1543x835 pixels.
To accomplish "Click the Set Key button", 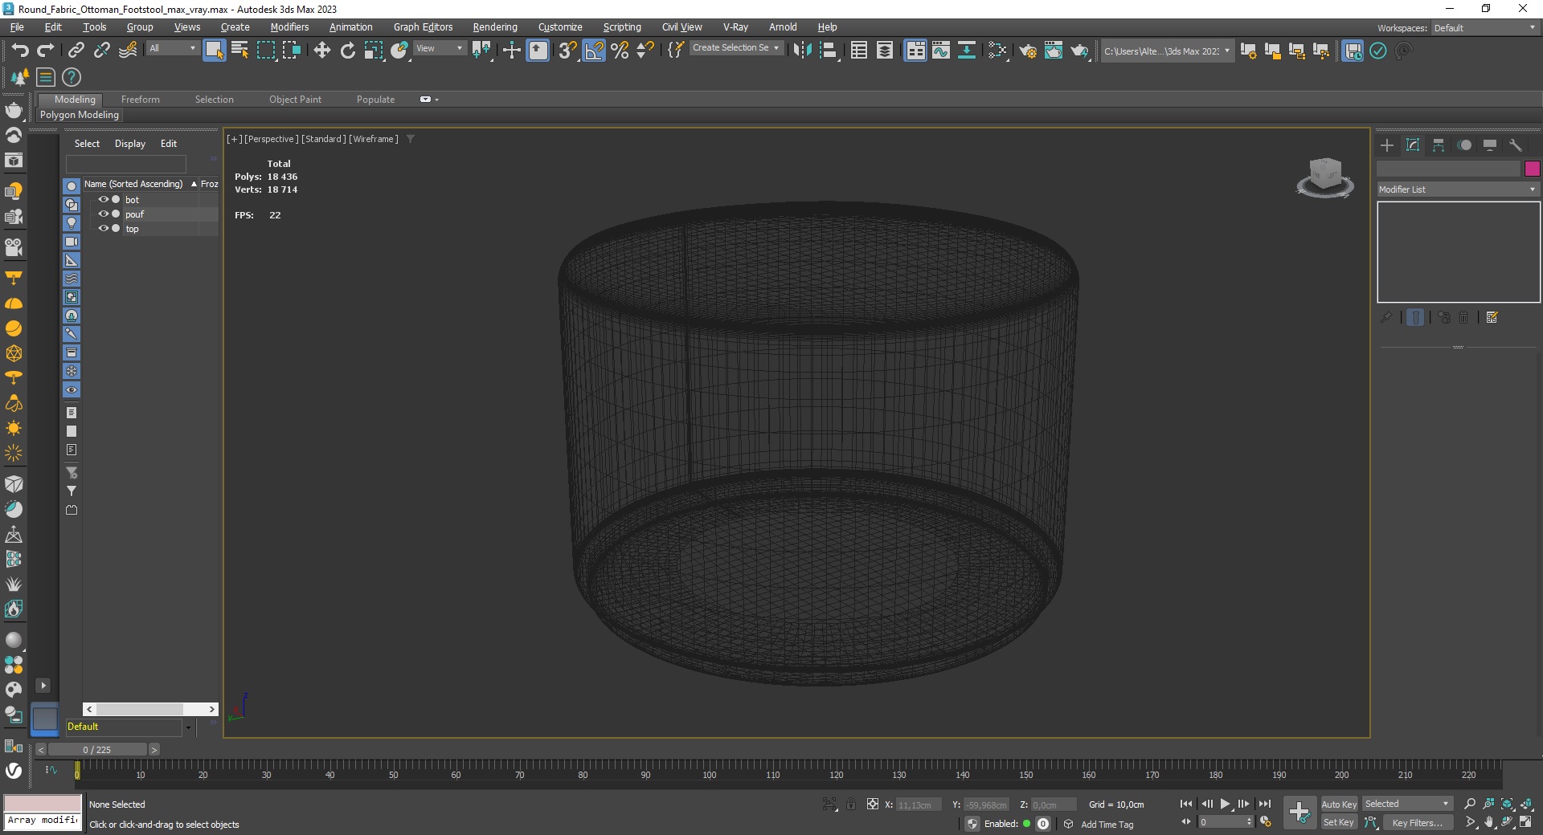I will coord(1339,822).
